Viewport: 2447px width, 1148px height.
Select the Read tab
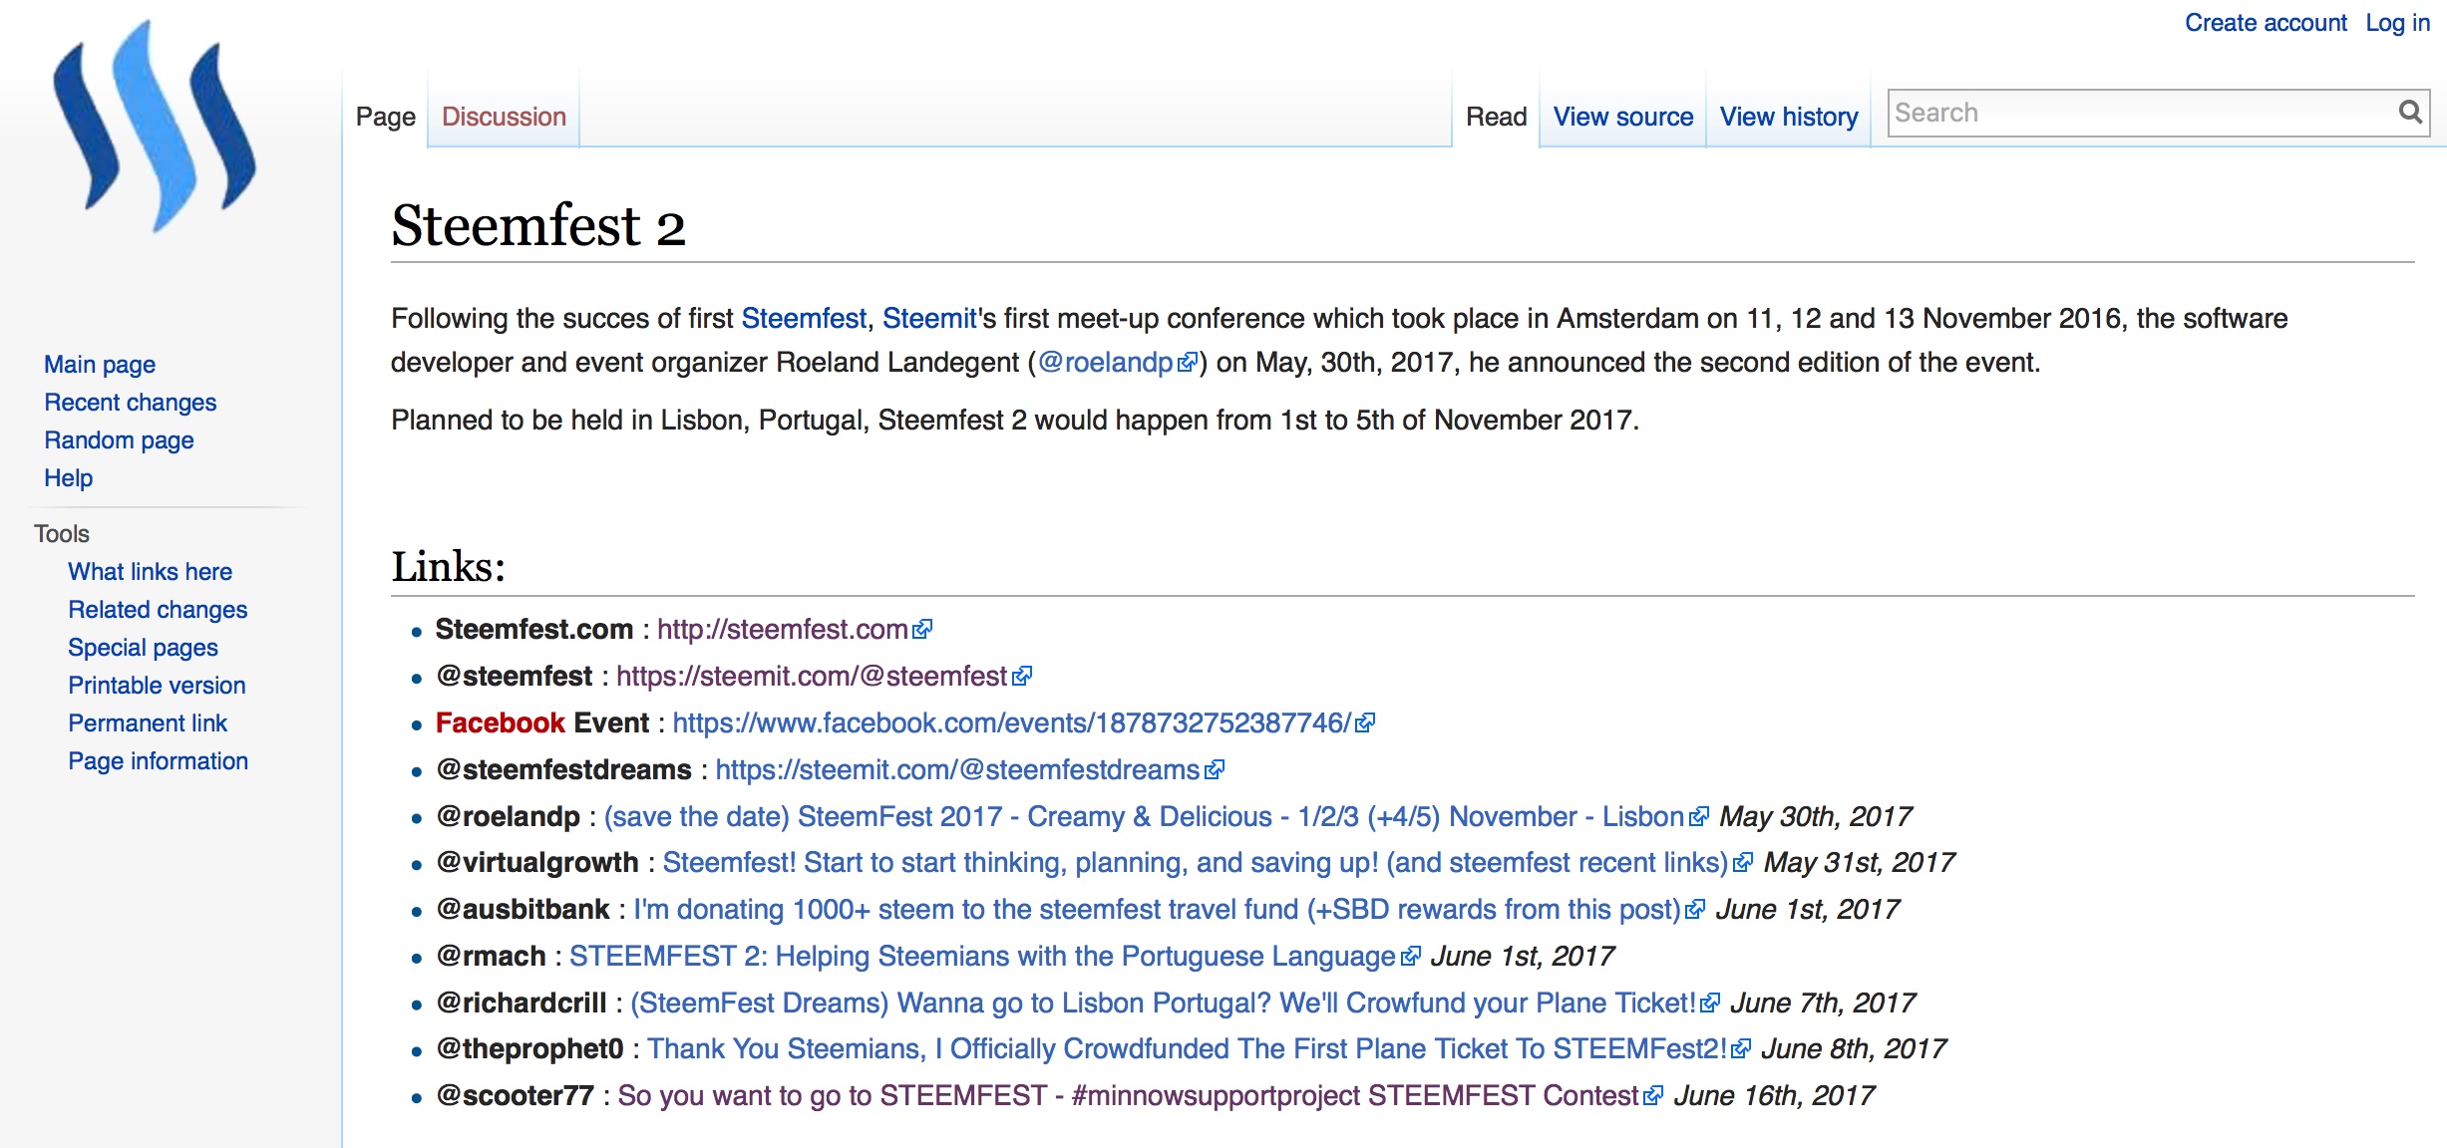(x=1496, y=117)
